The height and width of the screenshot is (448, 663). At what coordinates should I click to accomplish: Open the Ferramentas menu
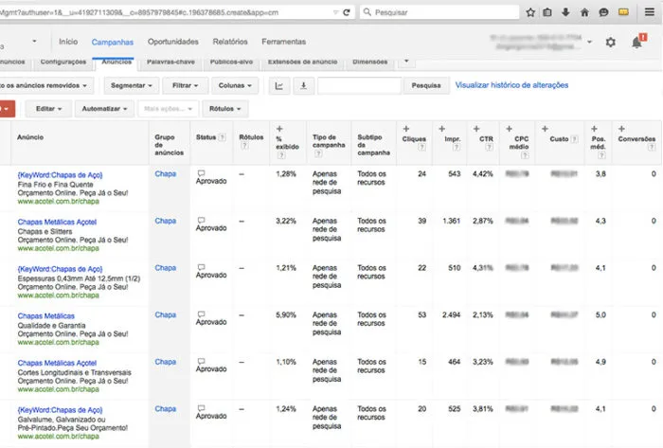click(x=284, y=42)
